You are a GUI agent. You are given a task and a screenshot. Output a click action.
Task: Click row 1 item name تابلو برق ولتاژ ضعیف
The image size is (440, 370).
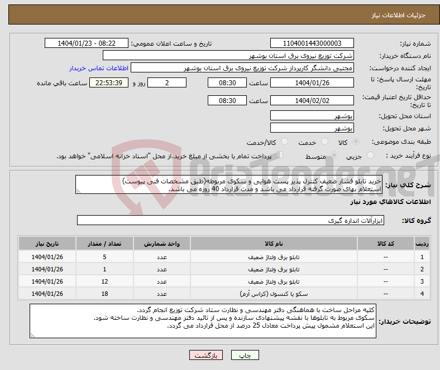[x=274, y=257]
